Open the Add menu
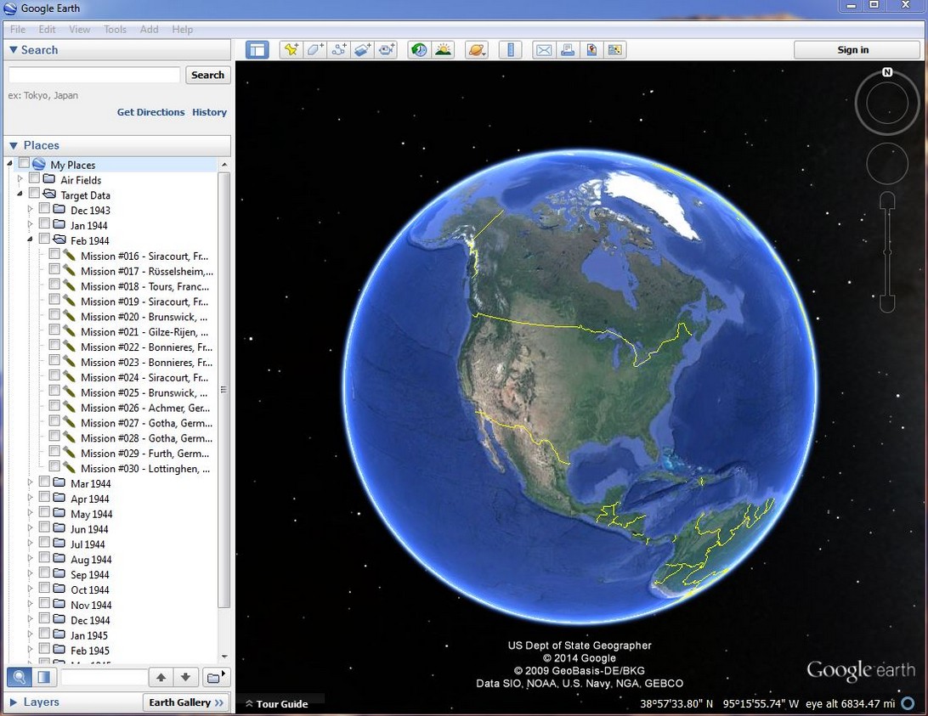This screenshot has height=716, width=928. pyautogui.click(x=150, y=30)
